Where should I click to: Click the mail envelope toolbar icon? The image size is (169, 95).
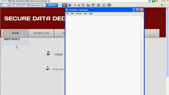88,5
